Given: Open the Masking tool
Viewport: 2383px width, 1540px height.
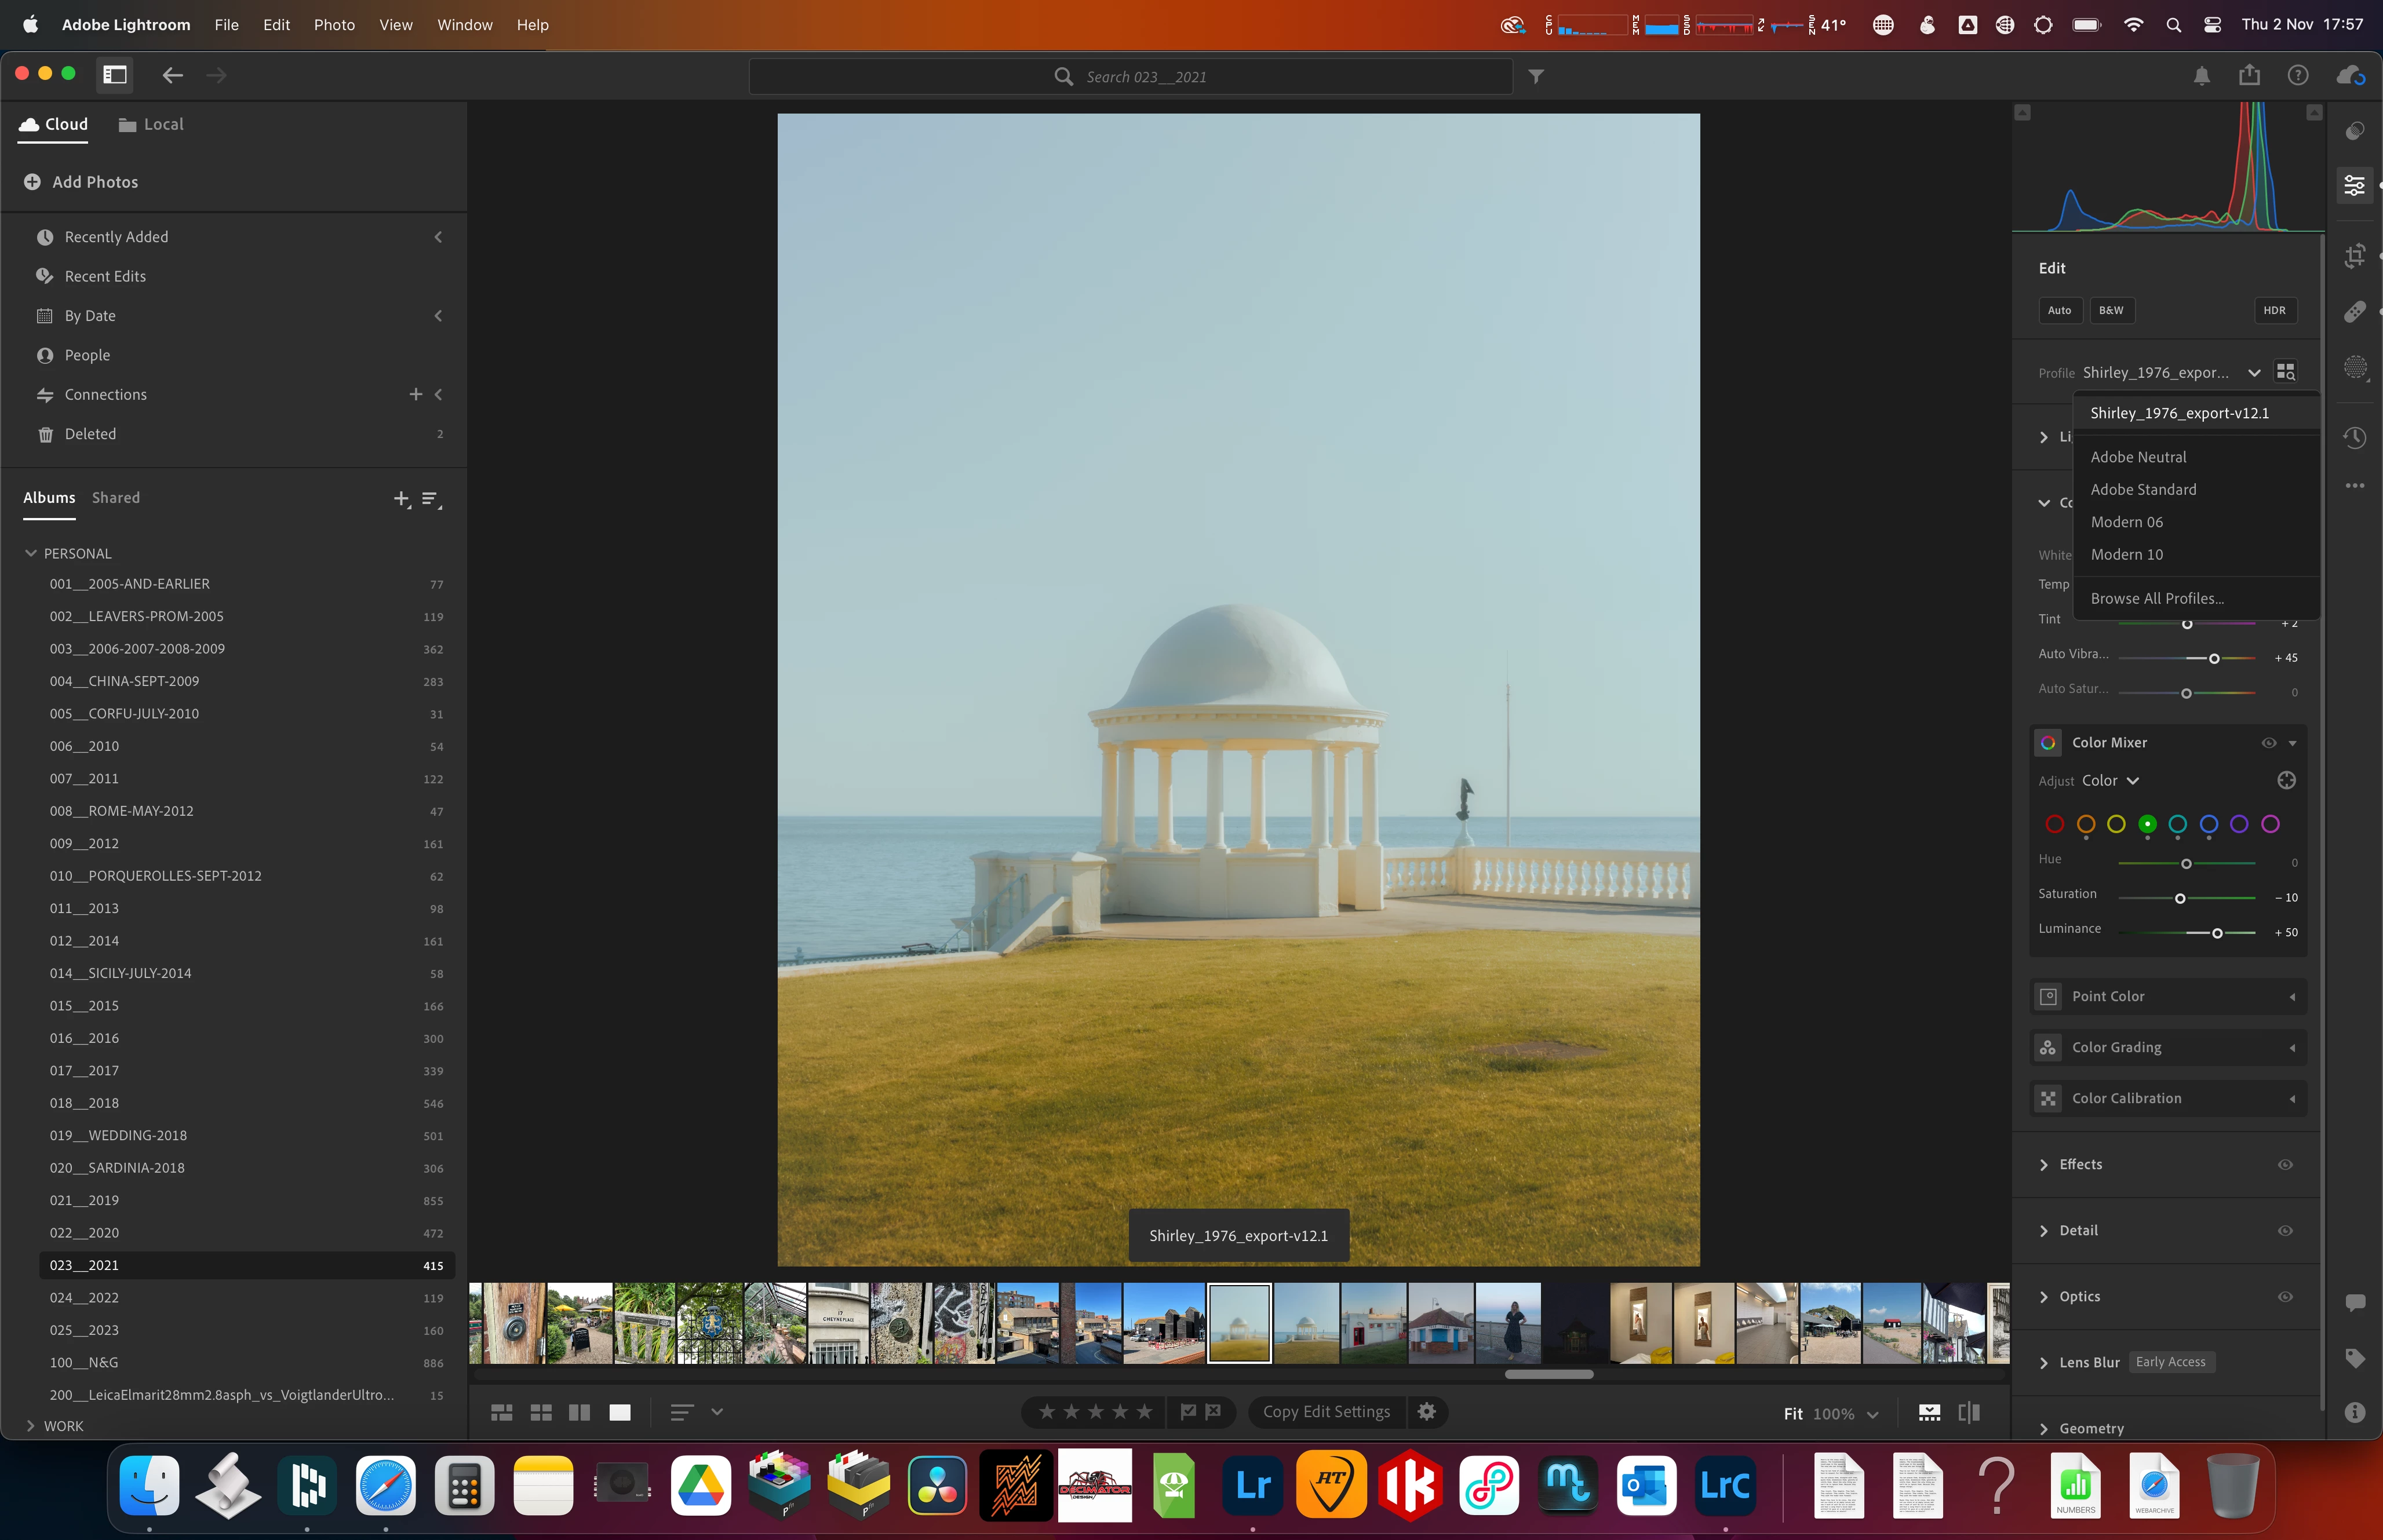Looking at the screenshot, I should tap(2355, 367).
